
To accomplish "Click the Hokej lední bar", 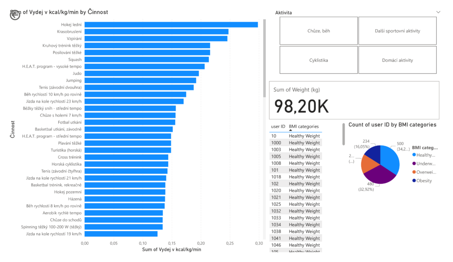I will click(171, 24).
